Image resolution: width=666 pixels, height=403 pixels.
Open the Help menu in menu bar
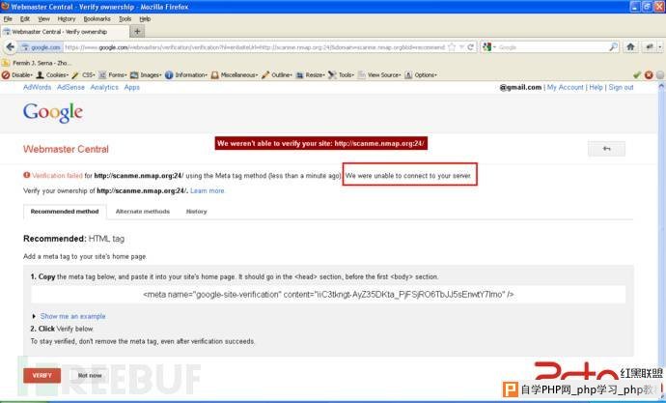[x=145, y=18]
